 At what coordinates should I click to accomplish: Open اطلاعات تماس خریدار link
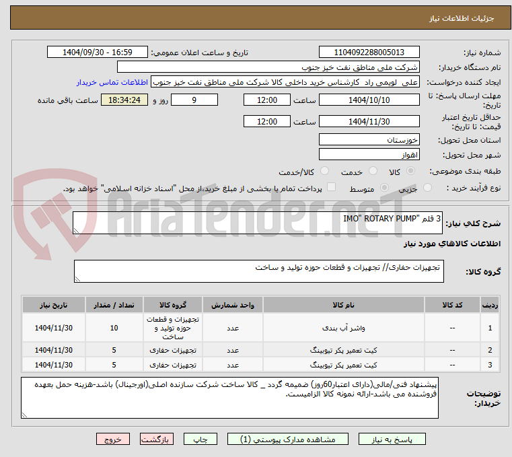tap(112, 82)
